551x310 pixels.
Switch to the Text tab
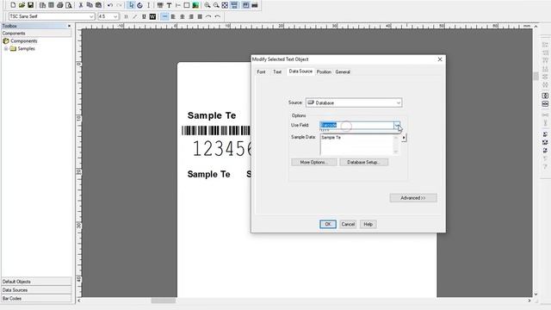point(277,71)
